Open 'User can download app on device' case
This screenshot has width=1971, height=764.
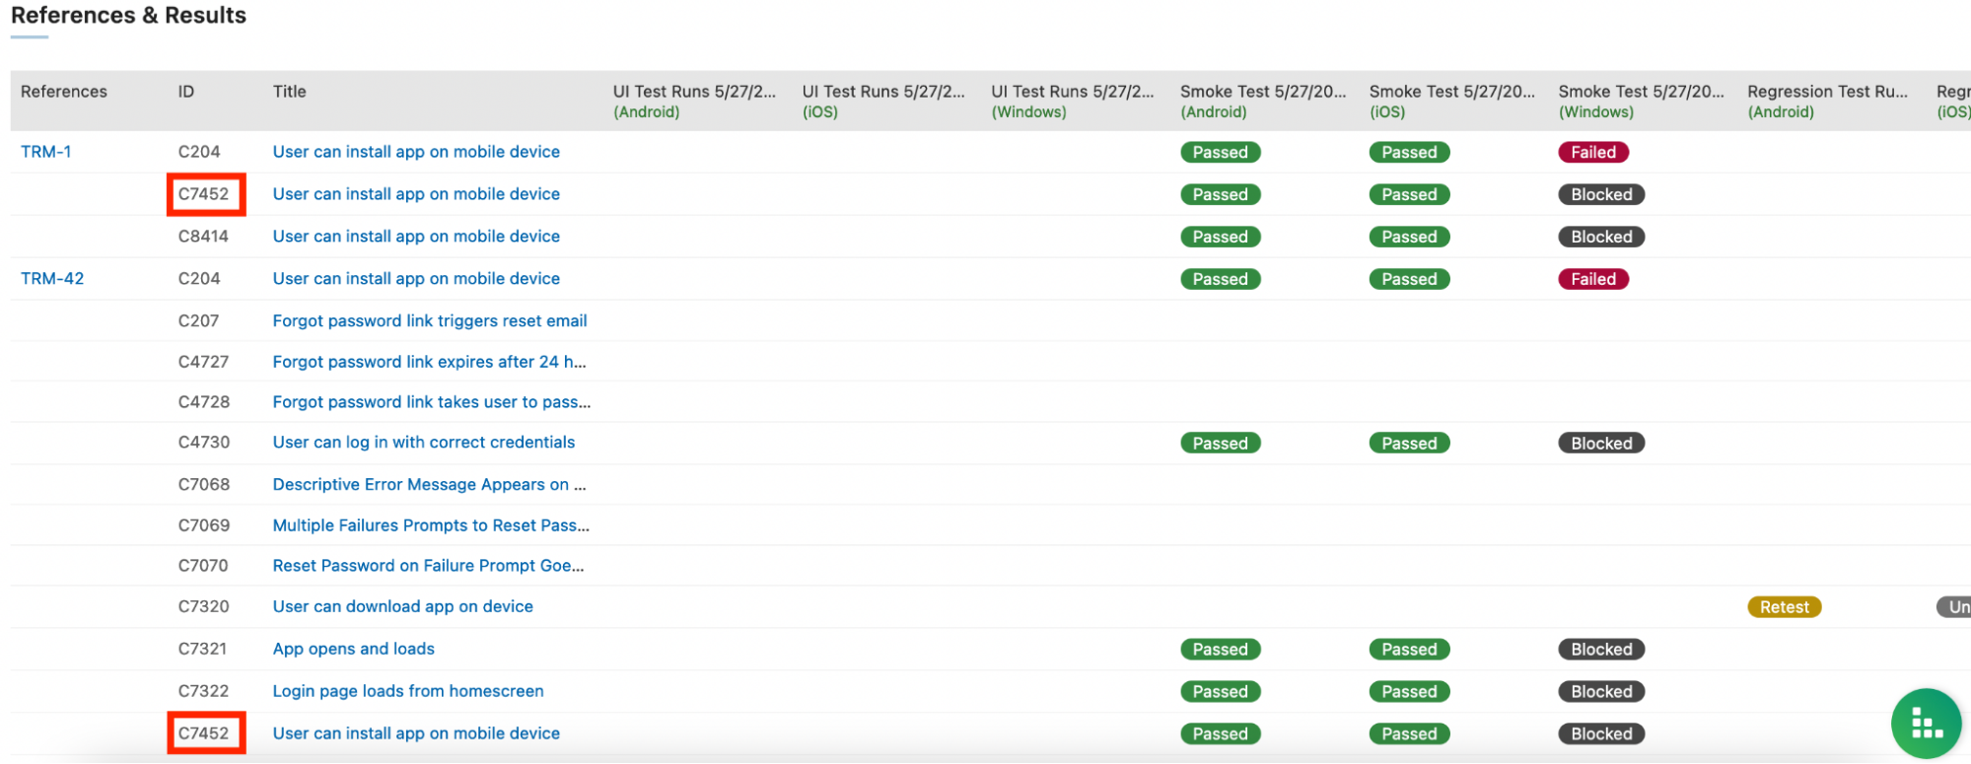coord(402,606)
